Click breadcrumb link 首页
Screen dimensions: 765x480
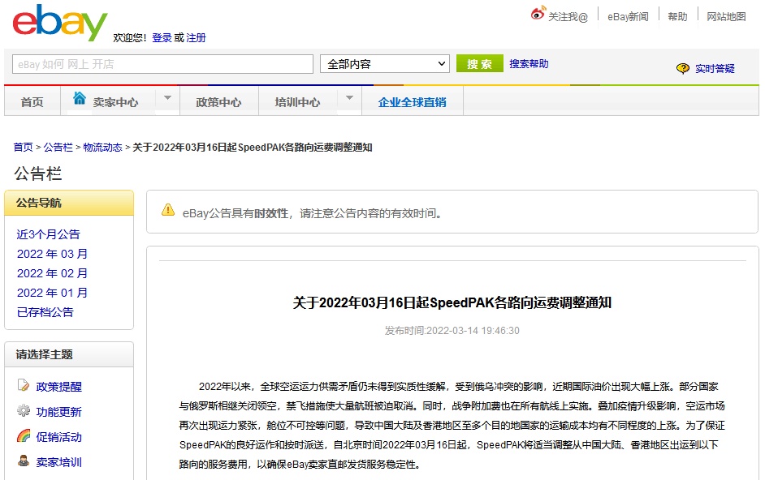pyautogui.click(x=23, y=148)
